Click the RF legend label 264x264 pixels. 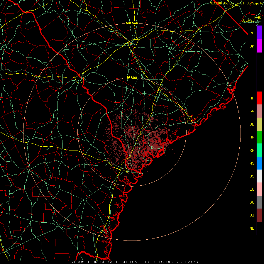(x=252, y=33)
